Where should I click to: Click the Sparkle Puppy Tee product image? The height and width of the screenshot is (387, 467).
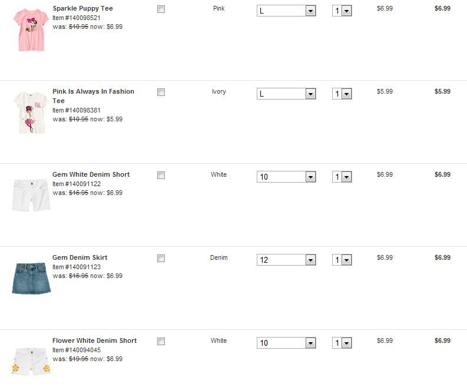[31, 29]
